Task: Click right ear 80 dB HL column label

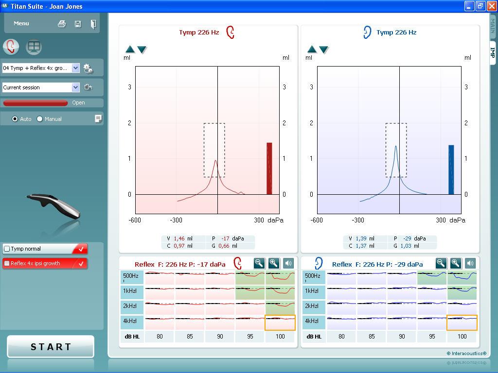Action: [x=160, y=337]
